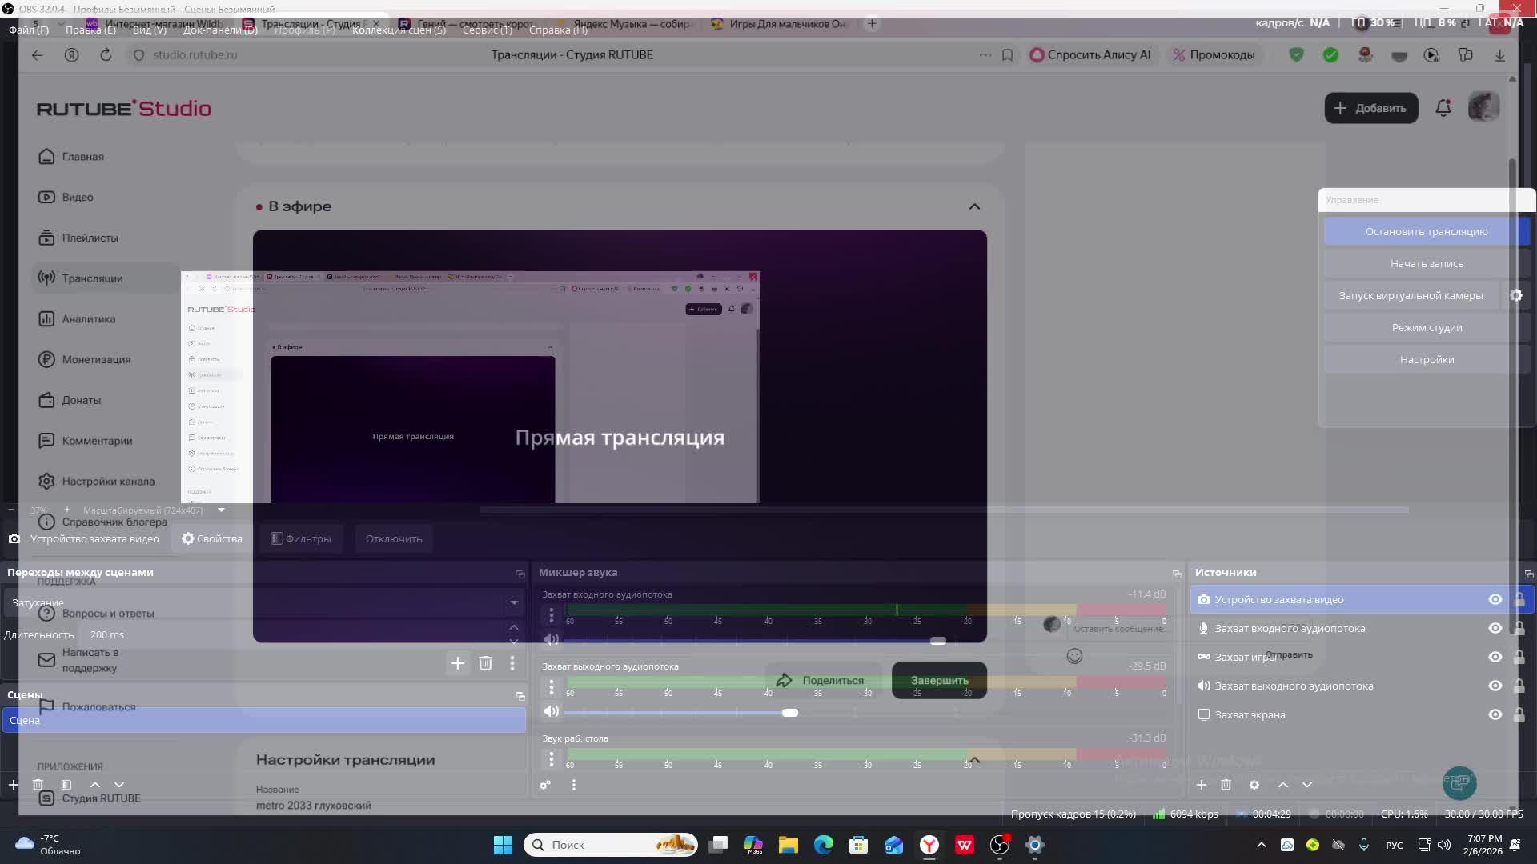The image size is (1537, 864).
Task: Hide the Устройство захвата видео source
Action: click(1495, 599)
